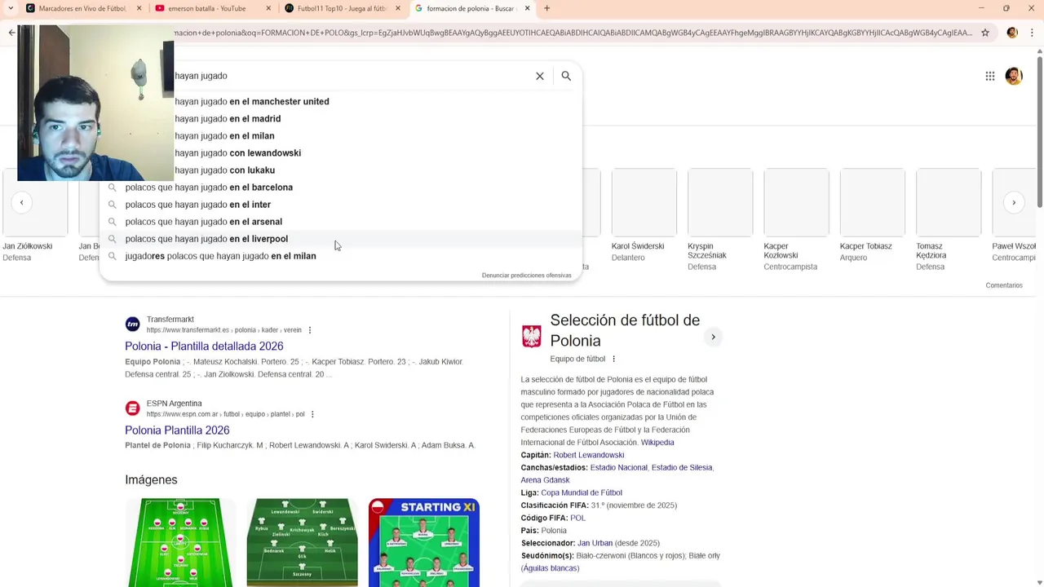Click the ESPN Argentina site favicon
Viewport: 1044px width, 587px height.
[132, 408]
